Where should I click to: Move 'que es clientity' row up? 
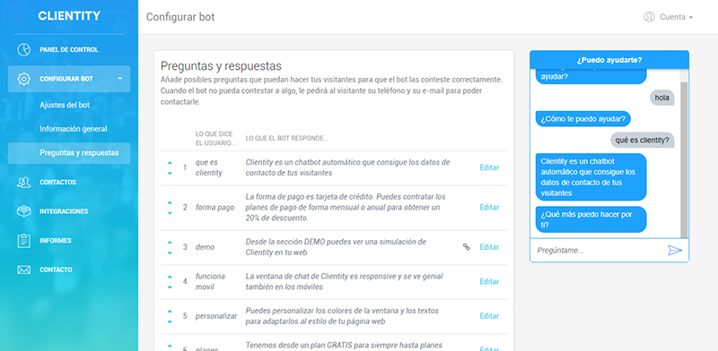[x=170, y=163]
